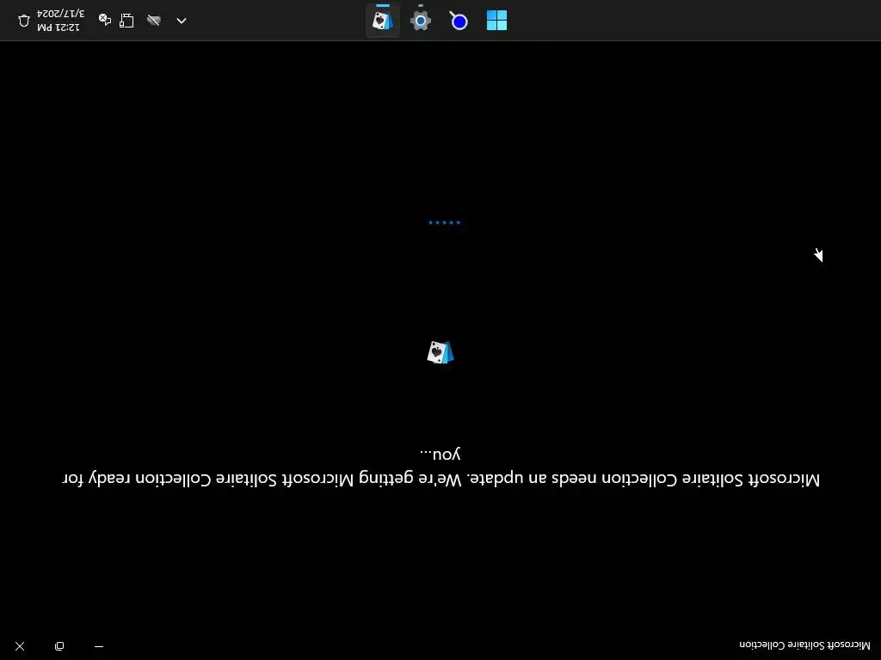Click the date 3/17/2024 in tray
881x660 pixels.
[61, 14]
